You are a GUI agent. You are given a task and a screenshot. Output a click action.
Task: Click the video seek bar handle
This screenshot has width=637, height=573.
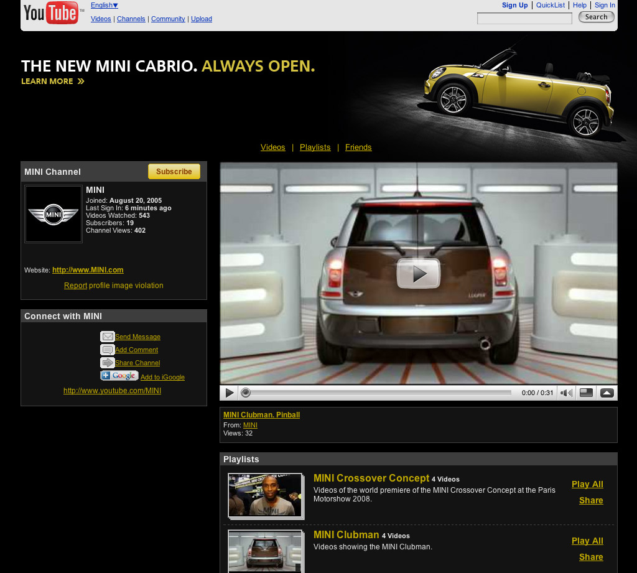[x=245, y=393]
